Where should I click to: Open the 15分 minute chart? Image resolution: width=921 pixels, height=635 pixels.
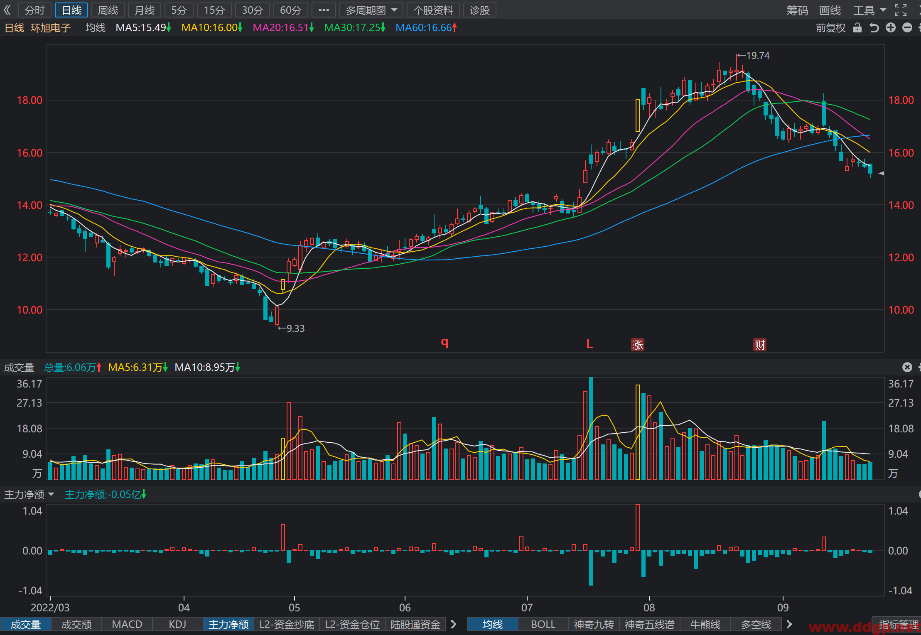point(214,10)
